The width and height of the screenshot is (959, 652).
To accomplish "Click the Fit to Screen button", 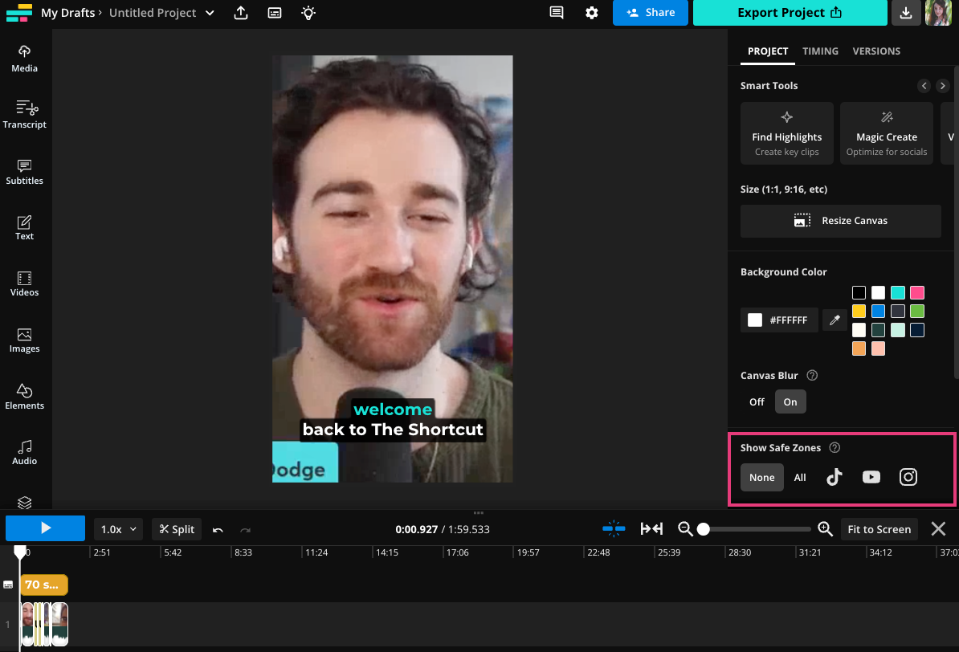I will 879,529.
